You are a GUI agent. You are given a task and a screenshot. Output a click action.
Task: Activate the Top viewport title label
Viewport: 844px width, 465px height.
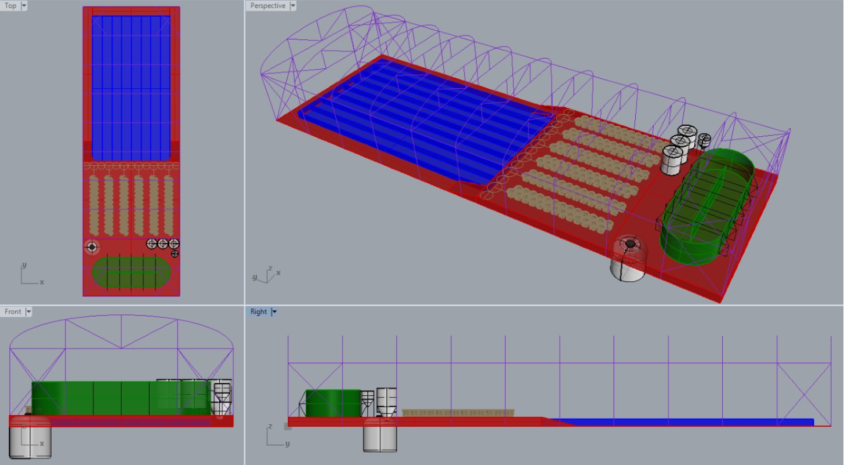pos(10,6)
